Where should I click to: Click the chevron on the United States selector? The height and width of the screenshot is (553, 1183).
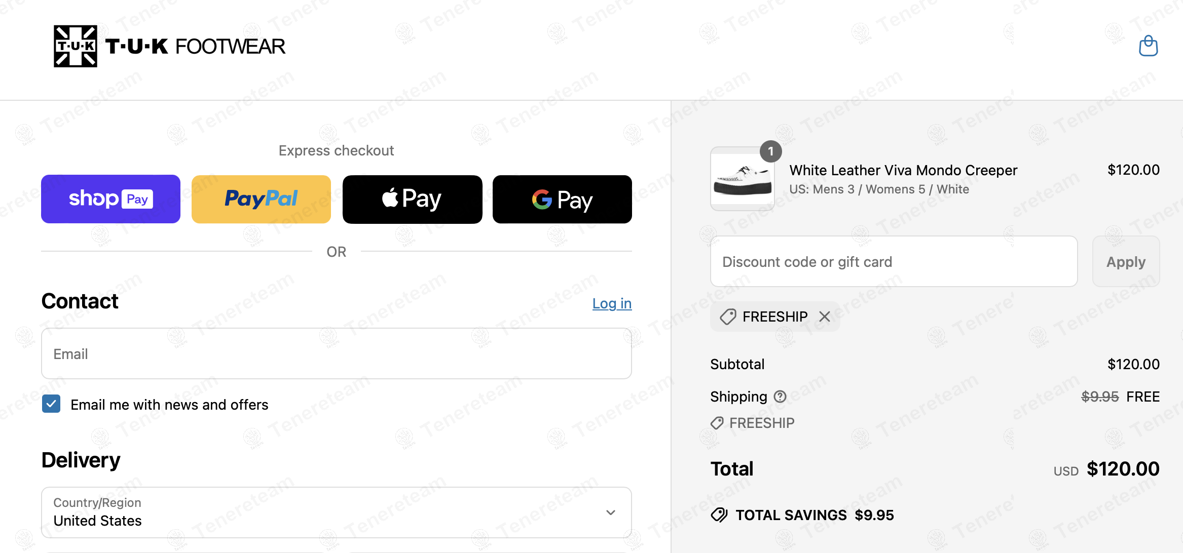(611, 512)
